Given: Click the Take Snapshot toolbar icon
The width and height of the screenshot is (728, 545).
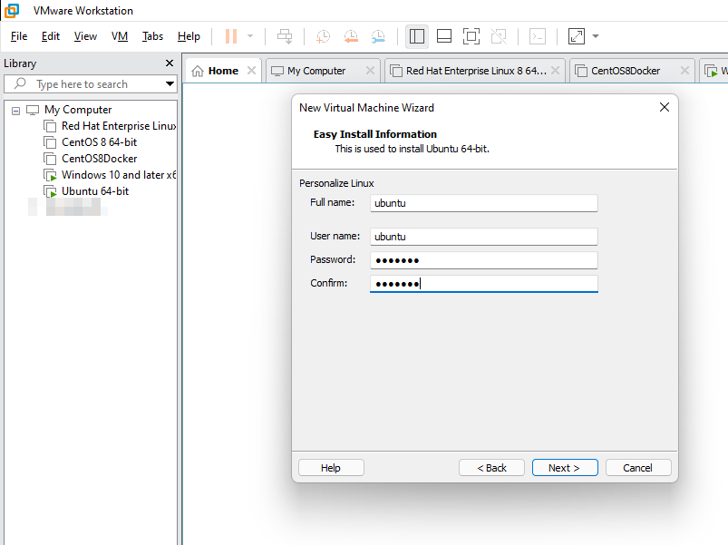Looking at the screenshot, I should (x=323, y=36).
